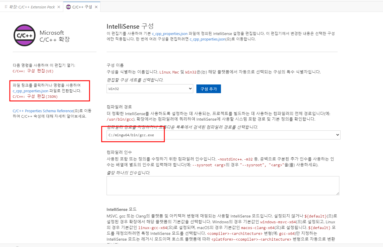Click the 'windows-msvc-x64' default value text
Screen dimensions: 383x247
[x=278, y=222]
